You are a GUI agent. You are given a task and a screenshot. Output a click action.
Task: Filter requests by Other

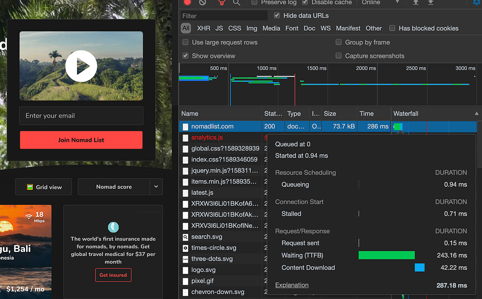click(x=374, y=28)
